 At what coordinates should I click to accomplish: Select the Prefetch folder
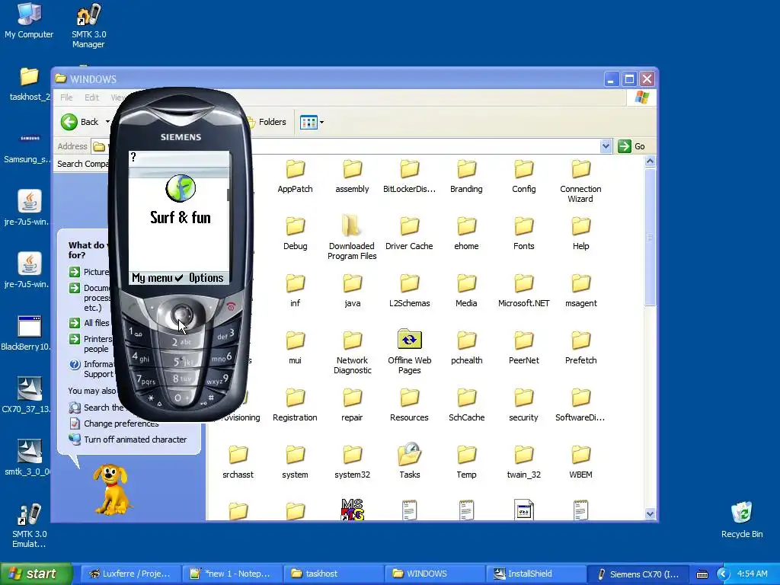click(580, 348)
